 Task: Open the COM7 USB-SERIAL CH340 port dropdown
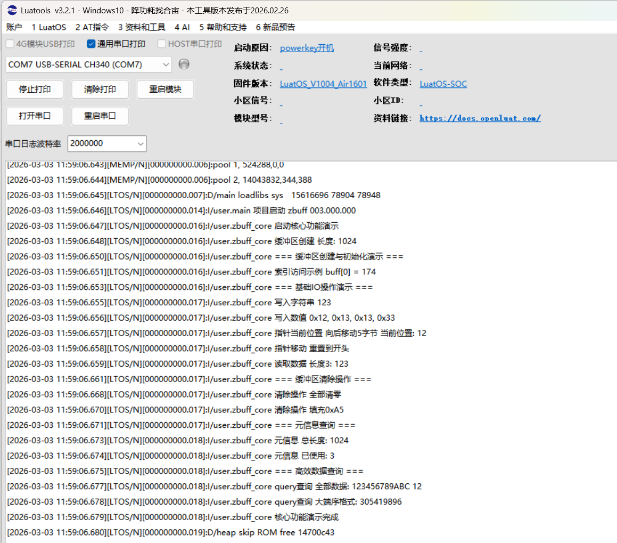(x=88, y=64)
